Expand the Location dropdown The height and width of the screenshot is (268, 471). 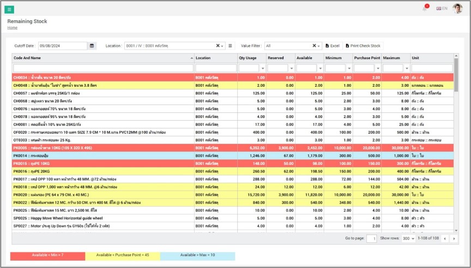(222, 46)
